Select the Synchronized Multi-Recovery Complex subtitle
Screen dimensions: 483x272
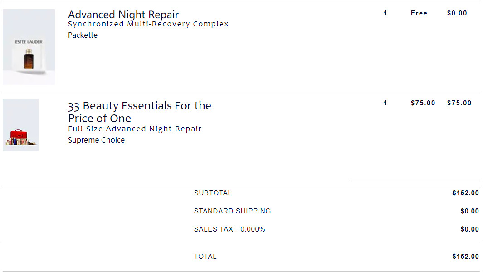(x=148, y=24)
